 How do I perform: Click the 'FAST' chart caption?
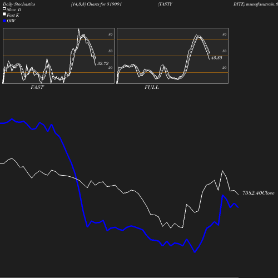(37, 87)
